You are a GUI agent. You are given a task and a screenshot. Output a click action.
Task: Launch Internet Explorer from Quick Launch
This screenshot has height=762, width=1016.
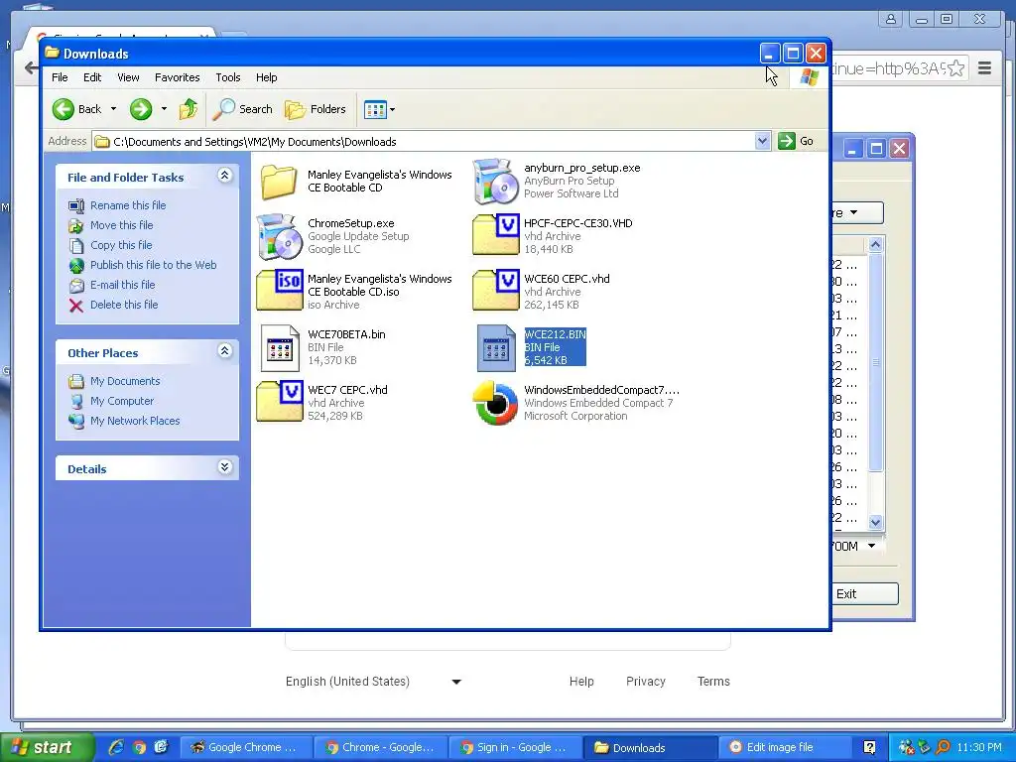[116, 747]
